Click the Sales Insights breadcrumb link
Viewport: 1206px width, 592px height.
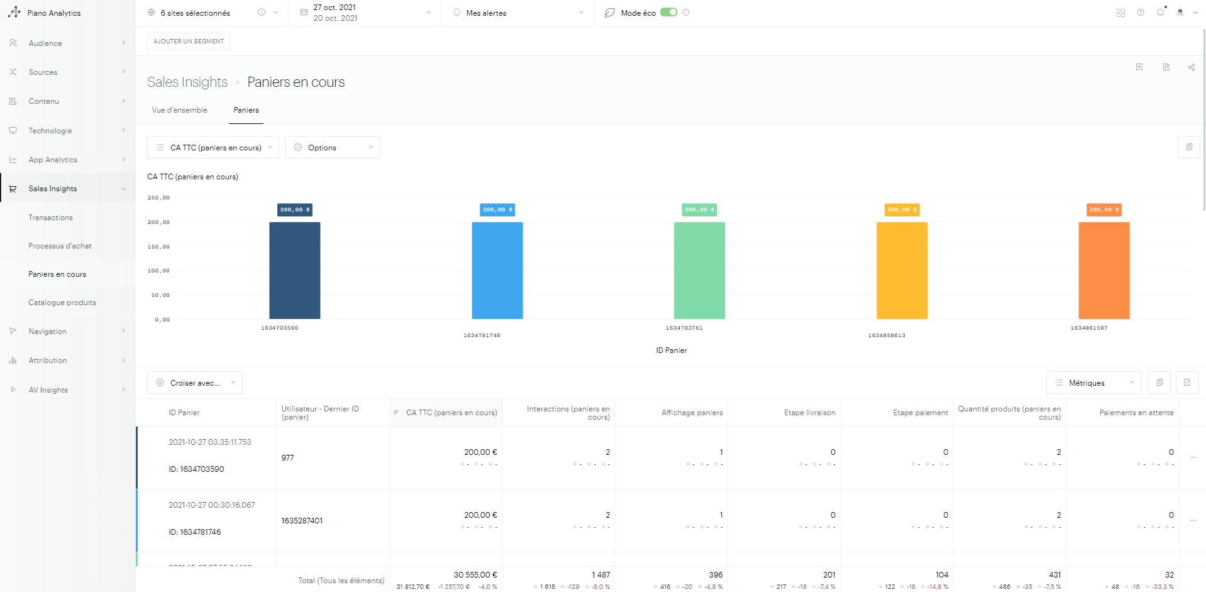tap(187, 82)
